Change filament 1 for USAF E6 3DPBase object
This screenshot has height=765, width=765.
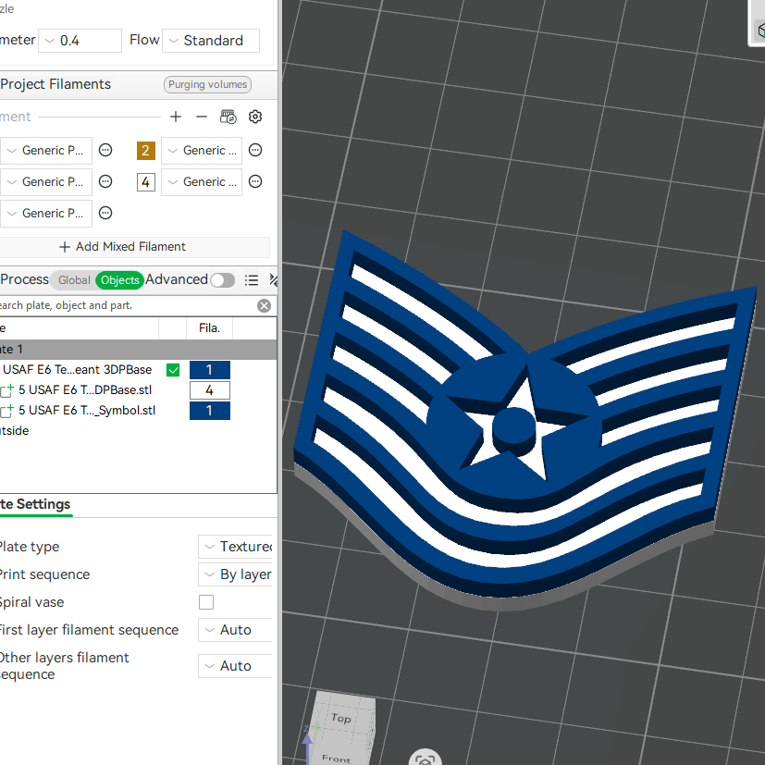[210, 370]
